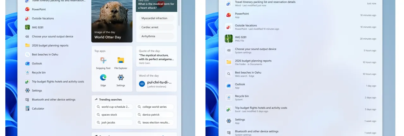404x136 pixels.
Task: Click Recycle bin icon in the compact list
Action: point(27,73)
